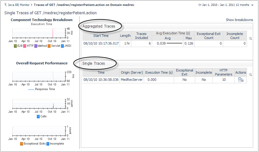Open the 1 hr length link
259x152 pixels.
(x=127, y=44)
